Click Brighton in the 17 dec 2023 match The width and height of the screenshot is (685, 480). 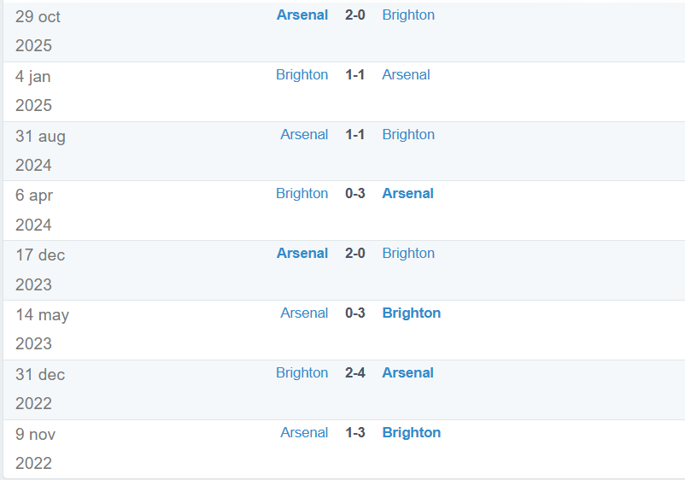408,254
